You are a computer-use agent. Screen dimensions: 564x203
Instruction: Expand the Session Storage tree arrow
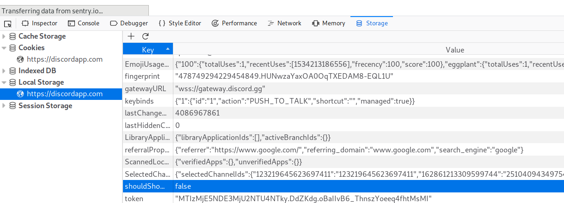coord(4,106)
